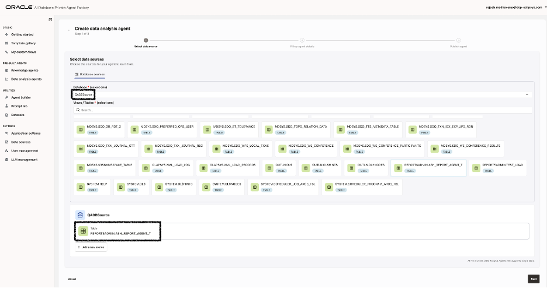Click the Prompt lab icon
The width and height of the screenshot is (547, 288).
[x=6, y=106]
